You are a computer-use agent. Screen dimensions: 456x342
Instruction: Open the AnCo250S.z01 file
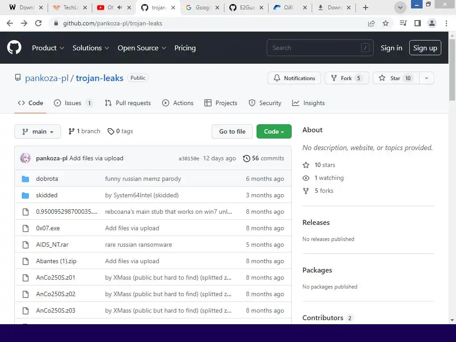56,277
